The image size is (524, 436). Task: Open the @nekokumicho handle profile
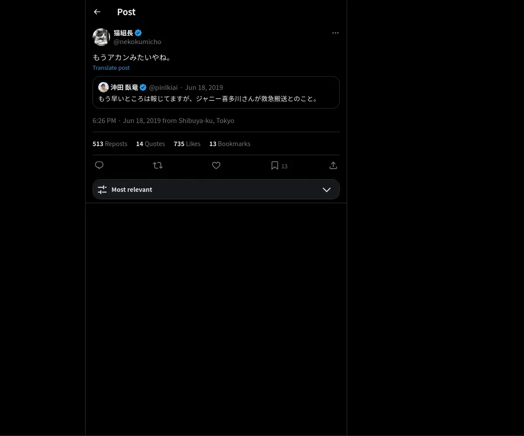(x=138, y=41)
